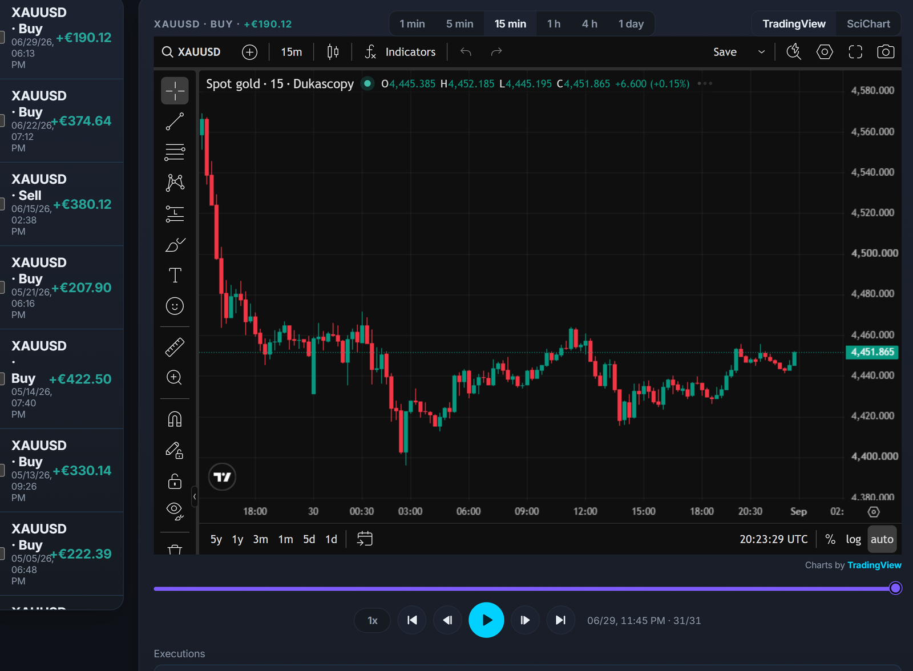Open the legend more options dots
Screen dimensions: 913x671
click(705, 84)
